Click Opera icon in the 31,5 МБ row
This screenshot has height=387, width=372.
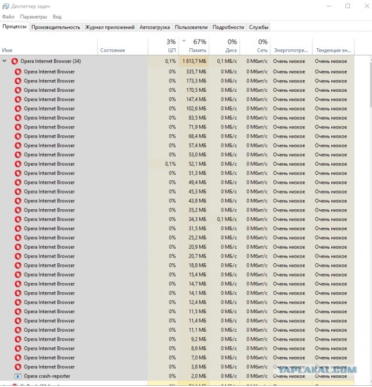coord(18,228)
